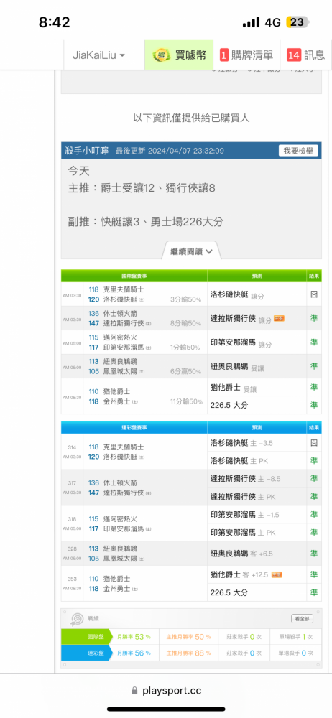
Task: Tap the 4G network indicator
Action: click(272, 22)
